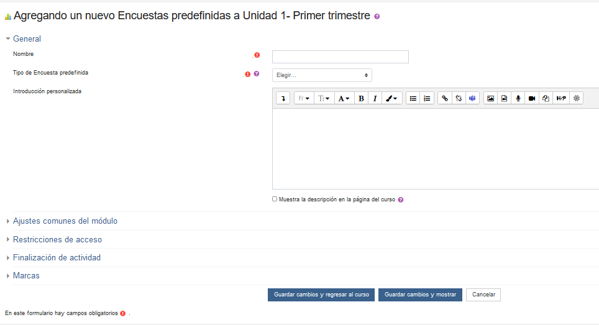Insert a numbered list
Viewport: 599px width, 325px height.
click(427, 98)
